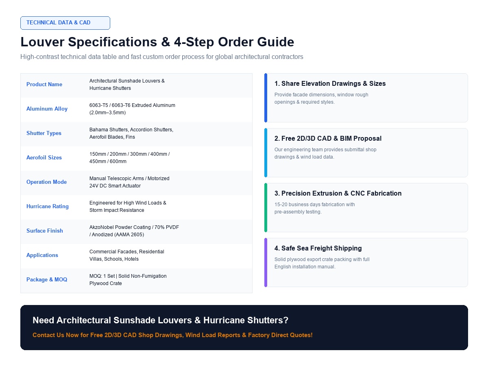Open step 1 Share Elevation Drawings card
488x366 pixels.
point(366,98)
